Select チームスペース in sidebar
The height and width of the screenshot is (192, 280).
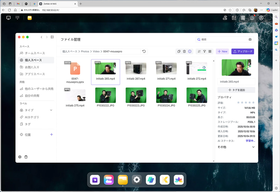36,53
